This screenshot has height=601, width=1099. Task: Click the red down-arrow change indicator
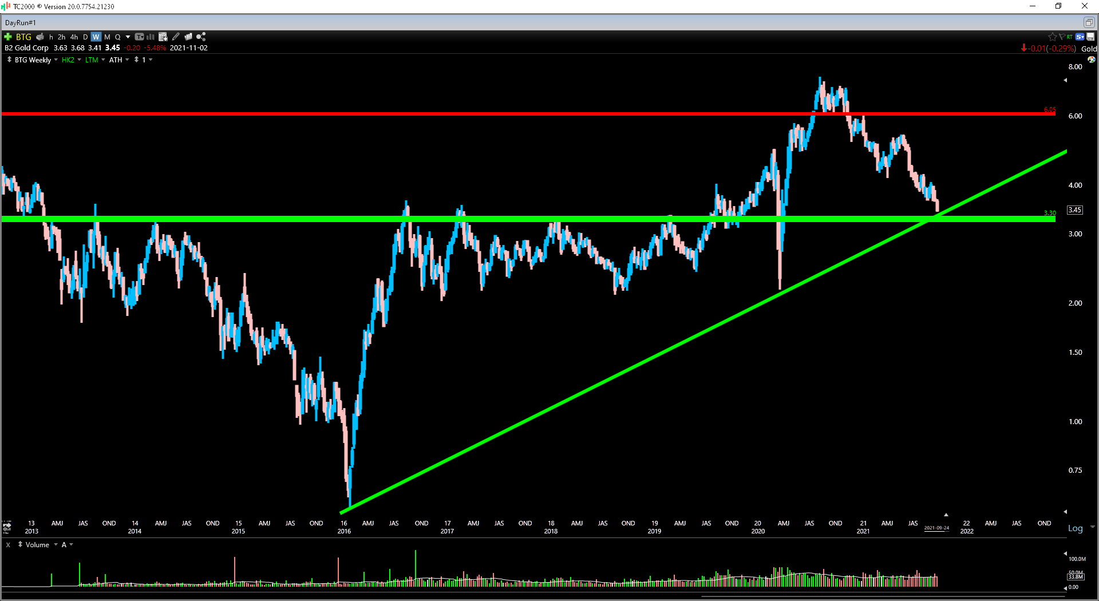pyautogui.click(x=1023, y=48)
